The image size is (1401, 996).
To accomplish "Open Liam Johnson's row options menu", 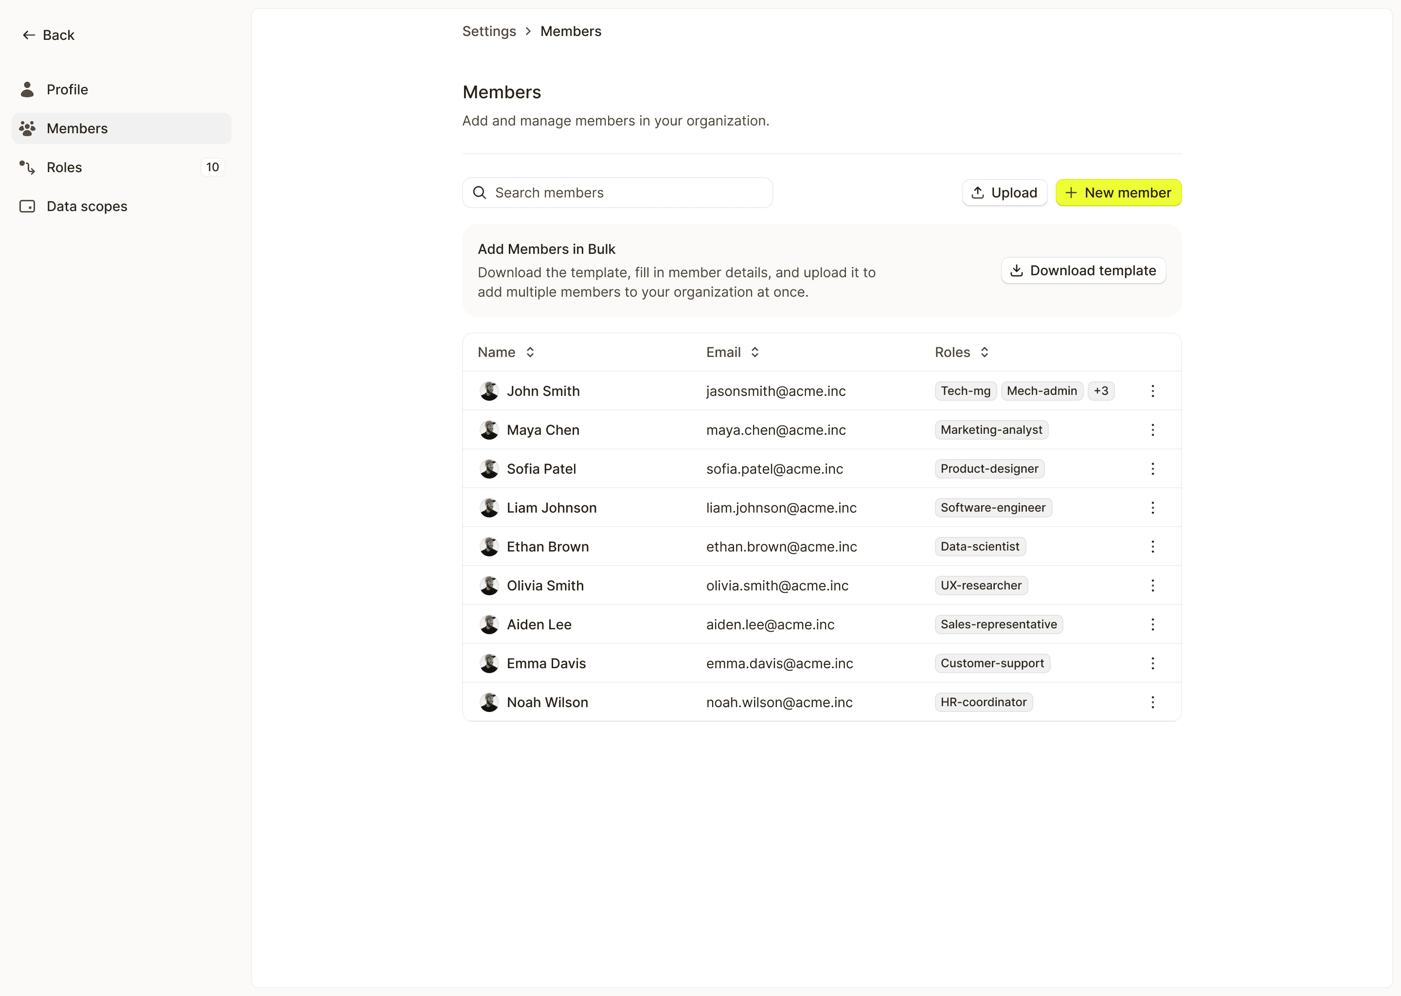I will pos(1152,508).
